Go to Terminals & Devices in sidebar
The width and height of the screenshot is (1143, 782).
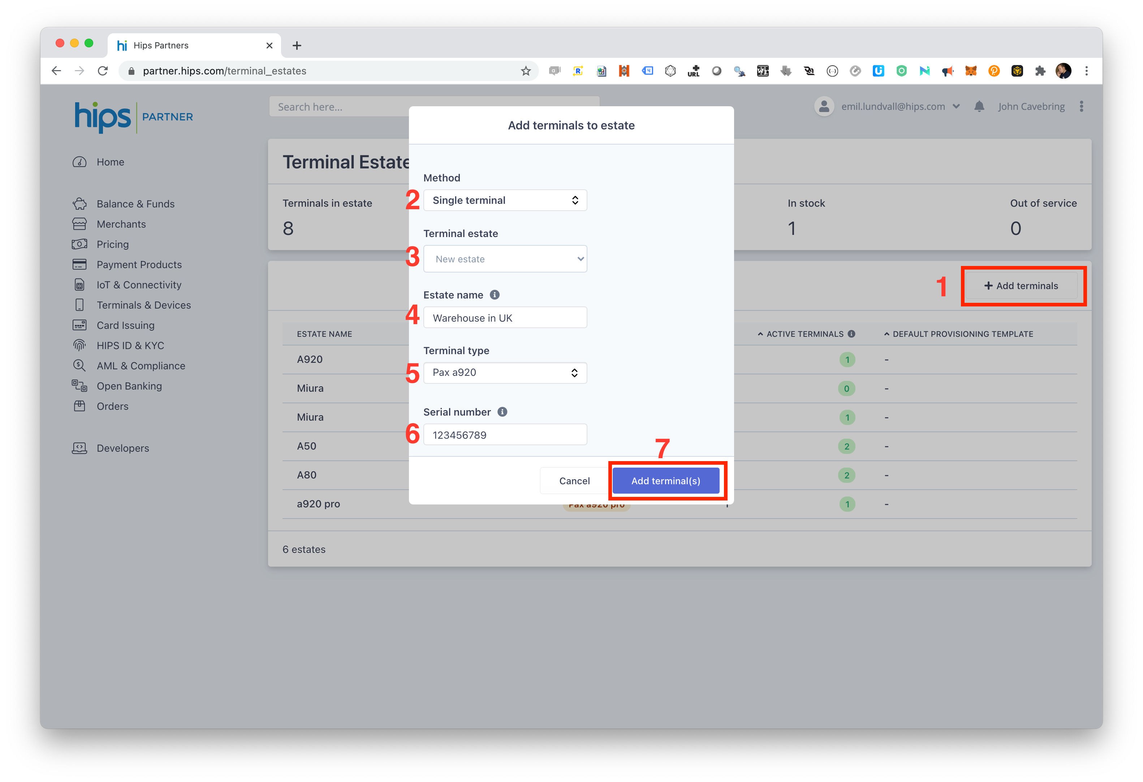(x=144, y=305)
